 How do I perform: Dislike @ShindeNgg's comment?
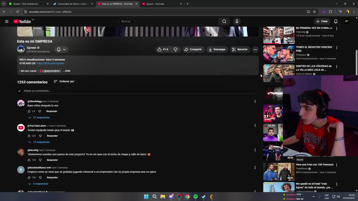tap(40, 111)
